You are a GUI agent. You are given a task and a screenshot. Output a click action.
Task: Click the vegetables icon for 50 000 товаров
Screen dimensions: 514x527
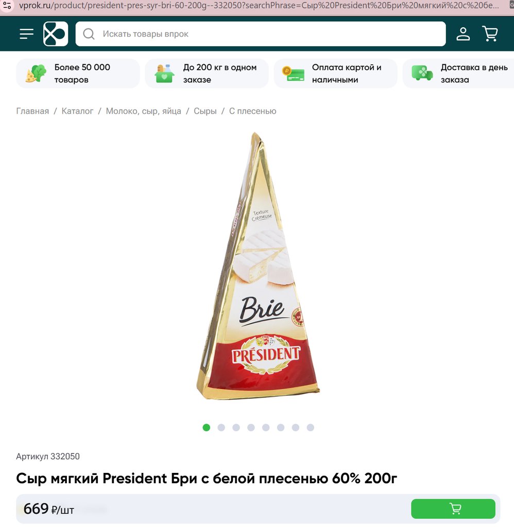pos(36,74)
